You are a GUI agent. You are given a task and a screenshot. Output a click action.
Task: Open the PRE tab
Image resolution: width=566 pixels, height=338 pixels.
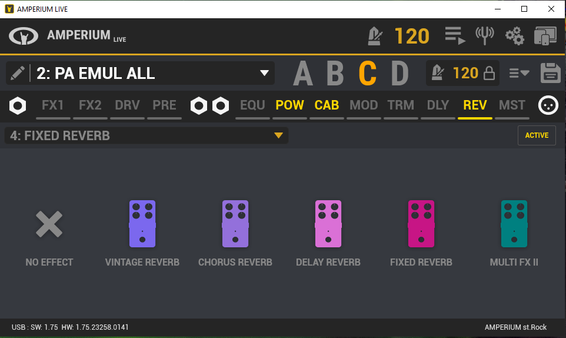164,105
